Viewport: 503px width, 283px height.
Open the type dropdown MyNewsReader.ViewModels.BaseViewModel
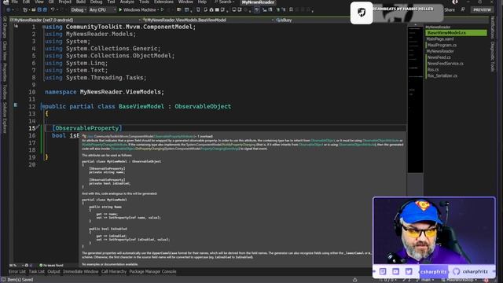(x=207, y=20)
